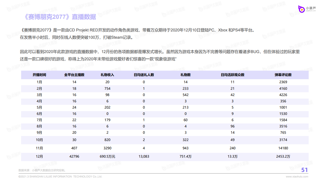Click the Xiaohulu logo icon
Screen dimensions: 322x181
point(301,9)
